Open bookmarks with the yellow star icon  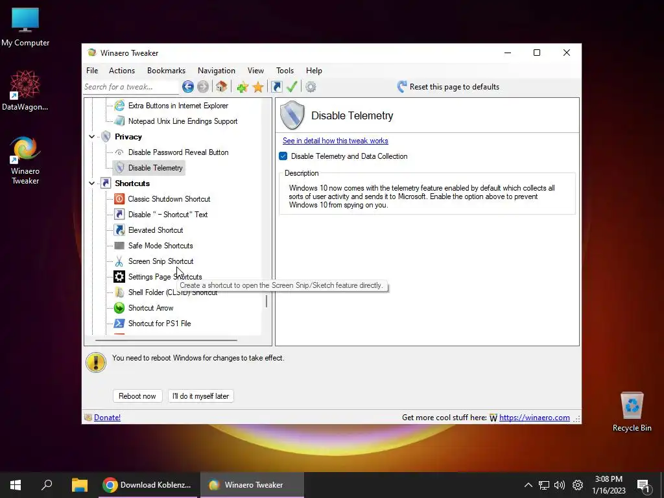pos(258,87)
